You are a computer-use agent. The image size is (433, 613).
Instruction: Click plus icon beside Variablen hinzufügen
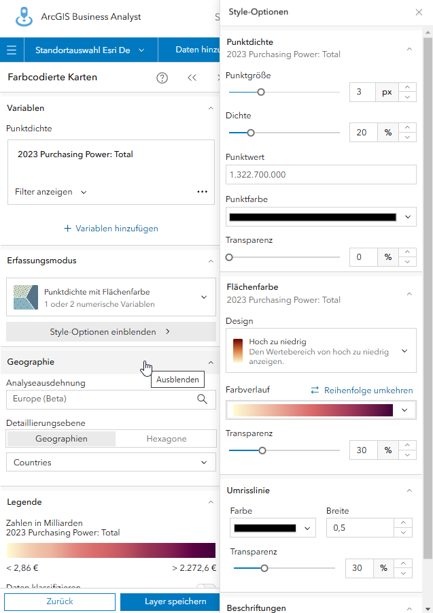click(67, 229)
